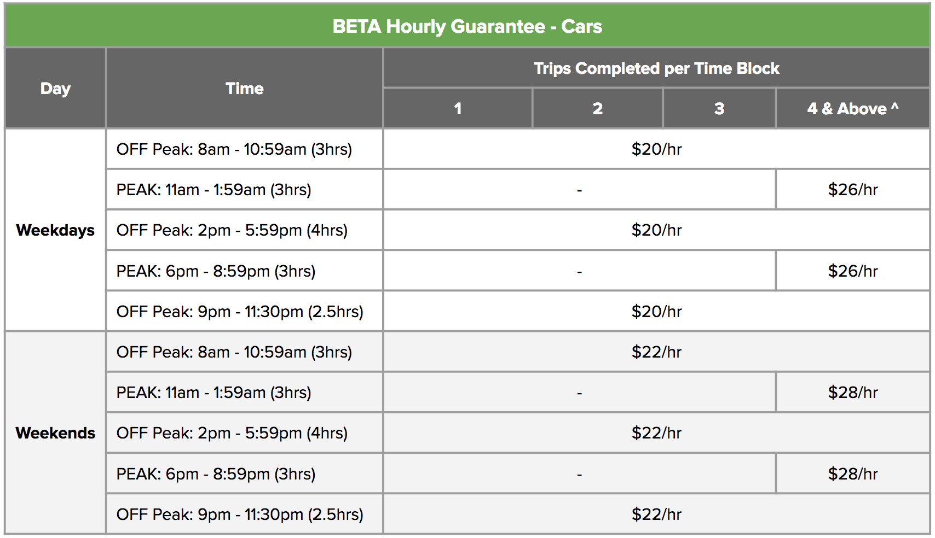Click Weekends PEAK 11am - 1:59am time cell
The height and width of the screenshot is (538, 935).
(214, 393)
